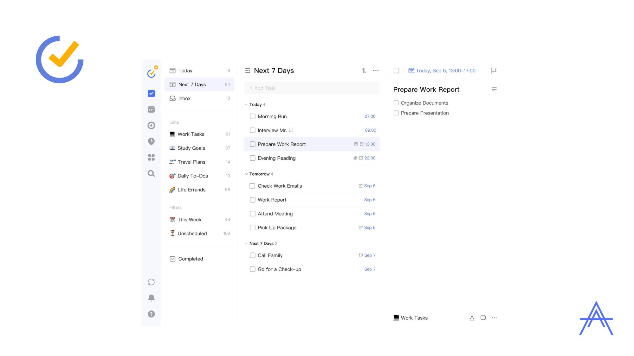Open the Unscheduled filter
Image resolution: width=634 pixels, height=356 pixels.
point(199,234)
